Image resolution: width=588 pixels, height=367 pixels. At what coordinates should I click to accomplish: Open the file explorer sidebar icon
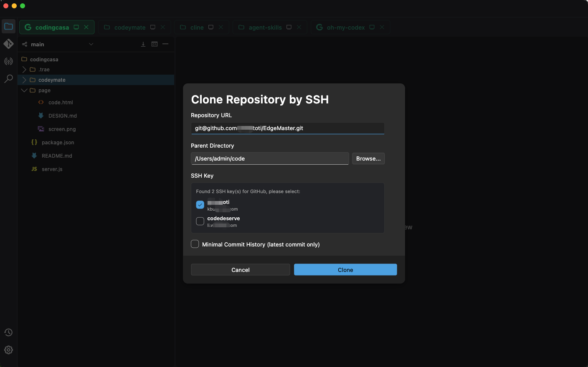coord(8,27)
